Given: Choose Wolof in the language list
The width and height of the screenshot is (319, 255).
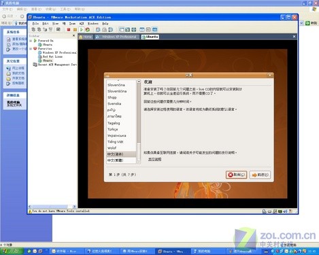Looking at the screenshot, I should click(x=112, y=148).
